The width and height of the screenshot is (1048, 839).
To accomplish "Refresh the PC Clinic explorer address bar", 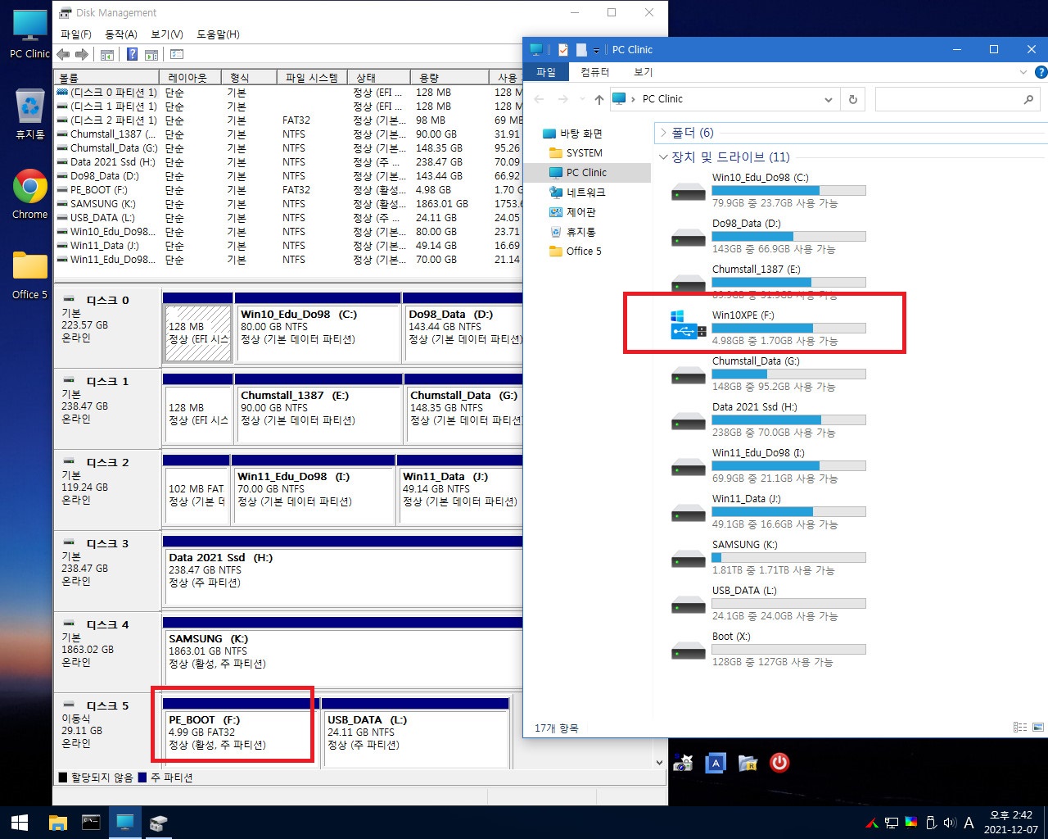I will click(852, 99).
